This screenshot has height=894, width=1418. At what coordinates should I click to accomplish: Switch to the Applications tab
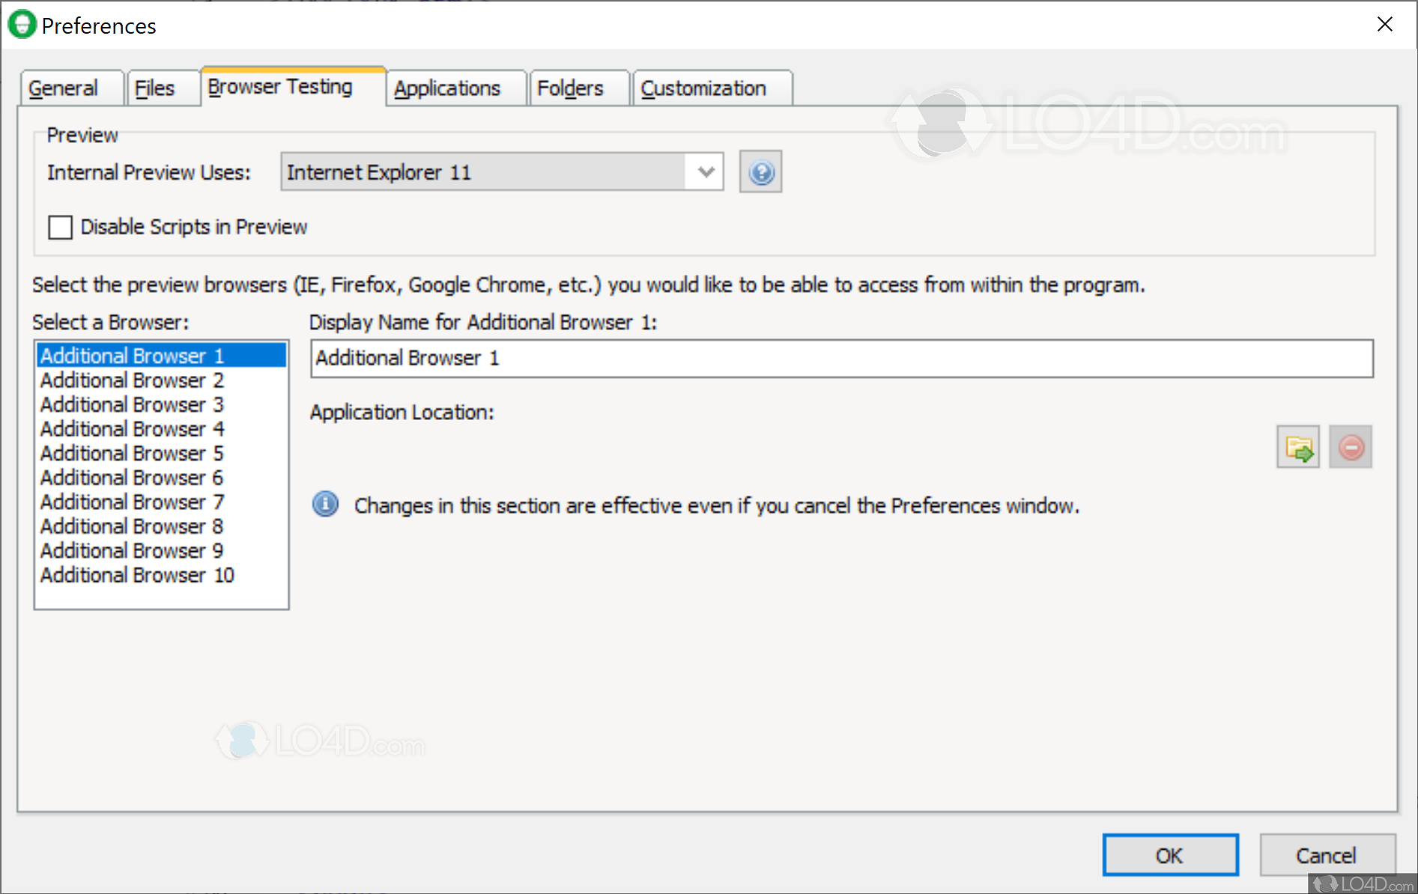(447, 88)
